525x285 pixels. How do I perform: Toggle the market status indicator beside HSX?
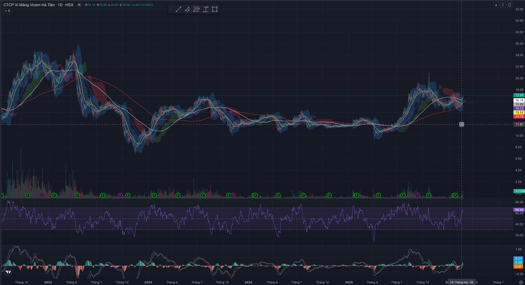click(x=79, y=5)
